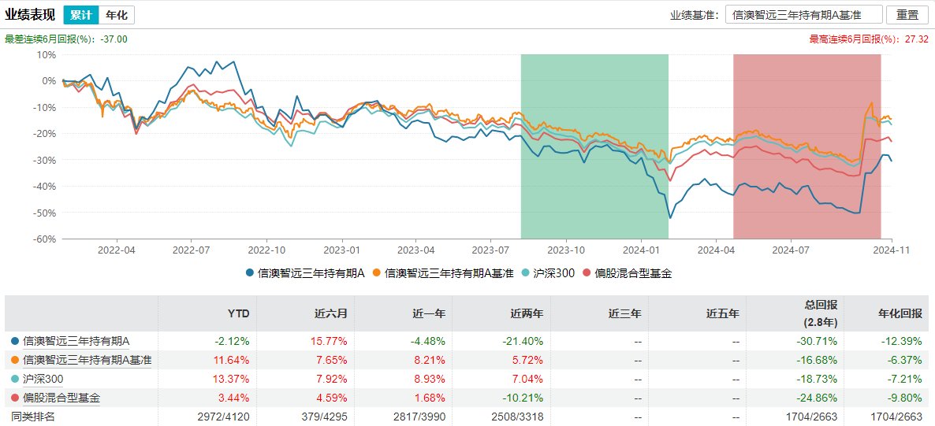
Task: Open the 信澳智远三年持有期A基准 link in table
Action: [x=87, y=360]
